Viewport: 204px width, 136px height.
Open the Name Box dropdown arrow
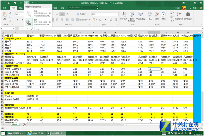(13, 29)
